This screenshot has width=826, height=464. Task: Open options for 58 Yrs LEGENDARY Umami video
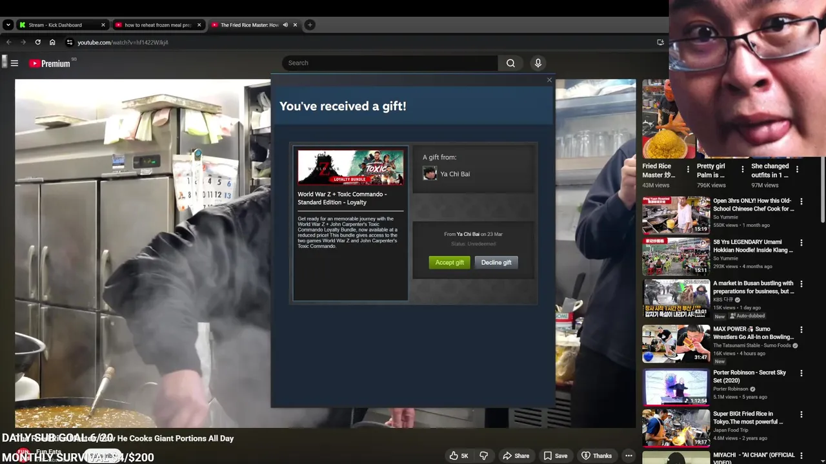click(801, 243)
